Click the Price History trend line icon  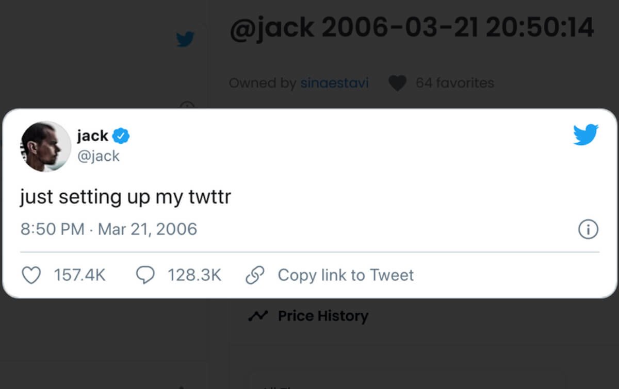pos(257,316)
